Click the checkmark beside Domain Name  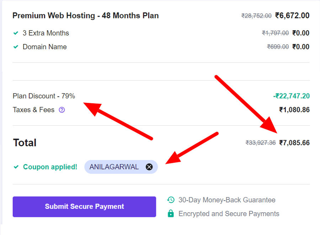tap(16, 47)
